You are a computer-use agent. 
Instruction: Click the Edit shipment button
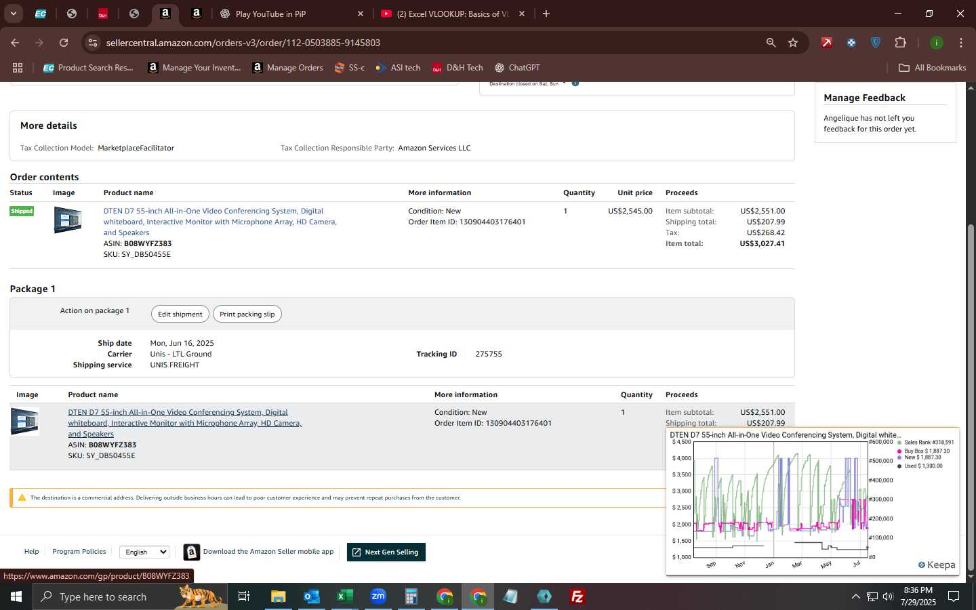point(180,314)
